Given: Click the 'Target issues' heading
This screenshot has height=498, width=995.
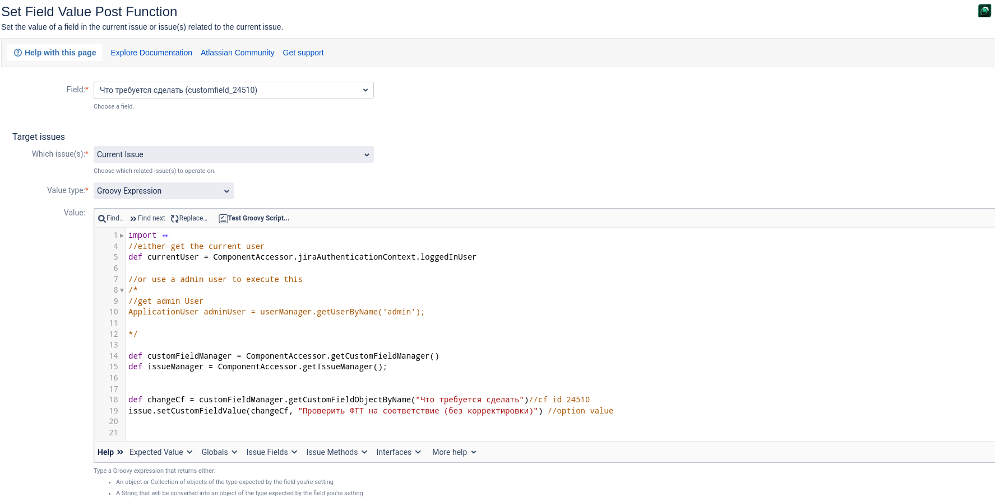Looking at the screenshot, I should coord(39,137).
